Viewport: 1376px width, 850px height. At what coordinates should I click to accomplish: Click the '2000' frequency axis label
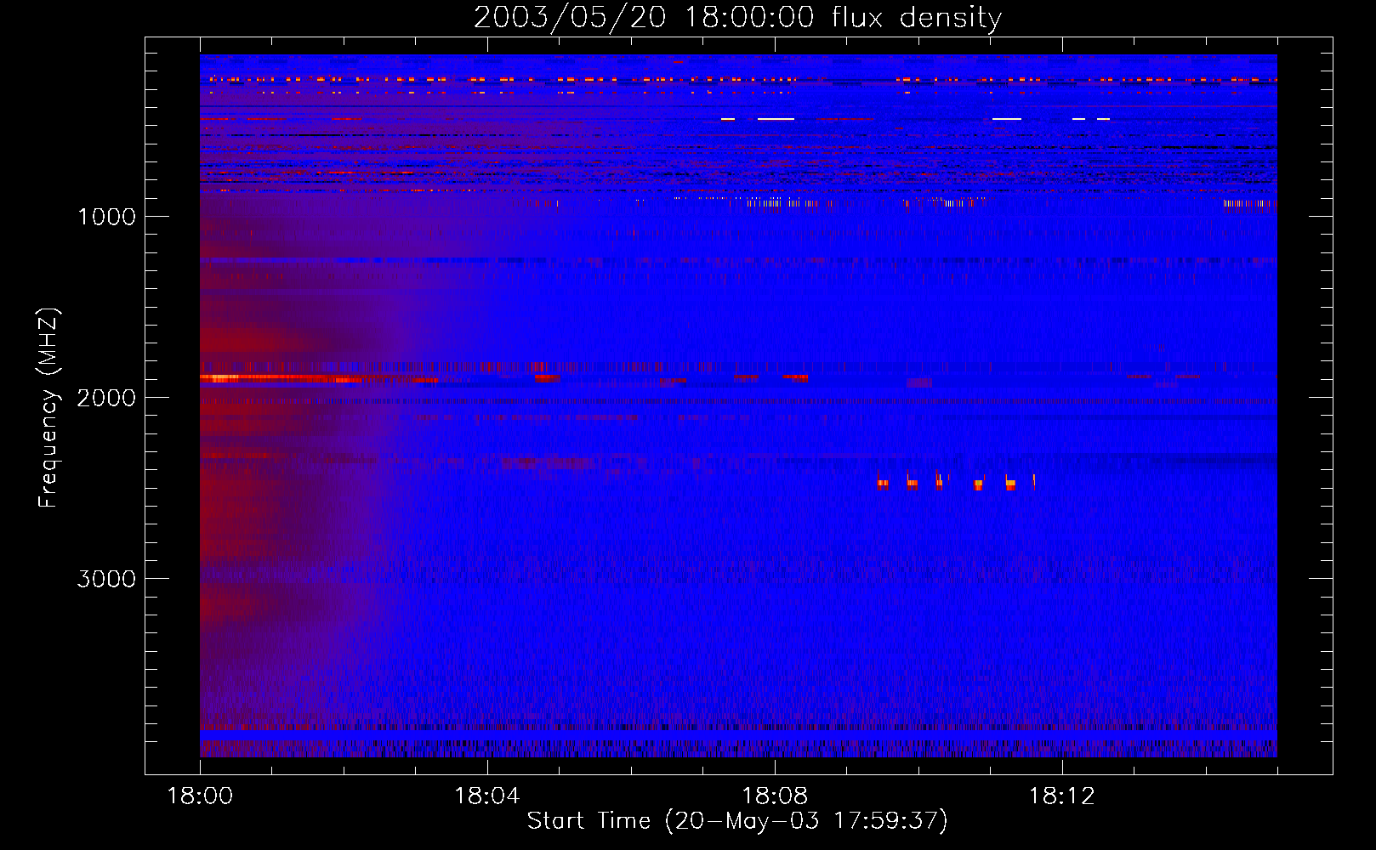(106, 398)
